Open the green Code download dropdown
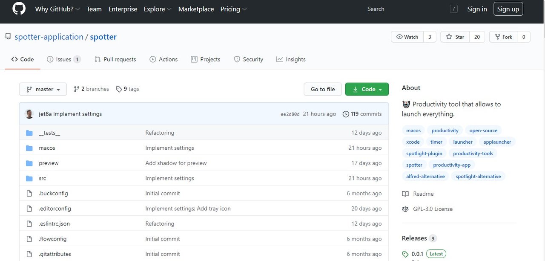Screen dimensions: 545x261 click(367, 89)
